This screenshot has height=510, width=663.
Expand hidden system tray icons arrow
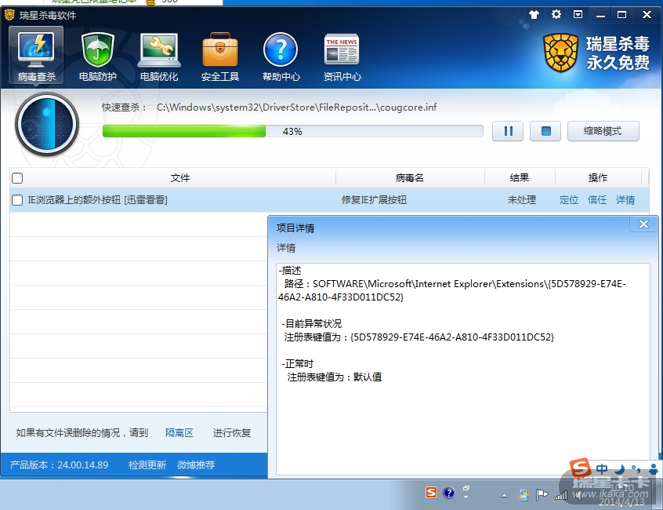pyautogui.click(x=504, y=495)
